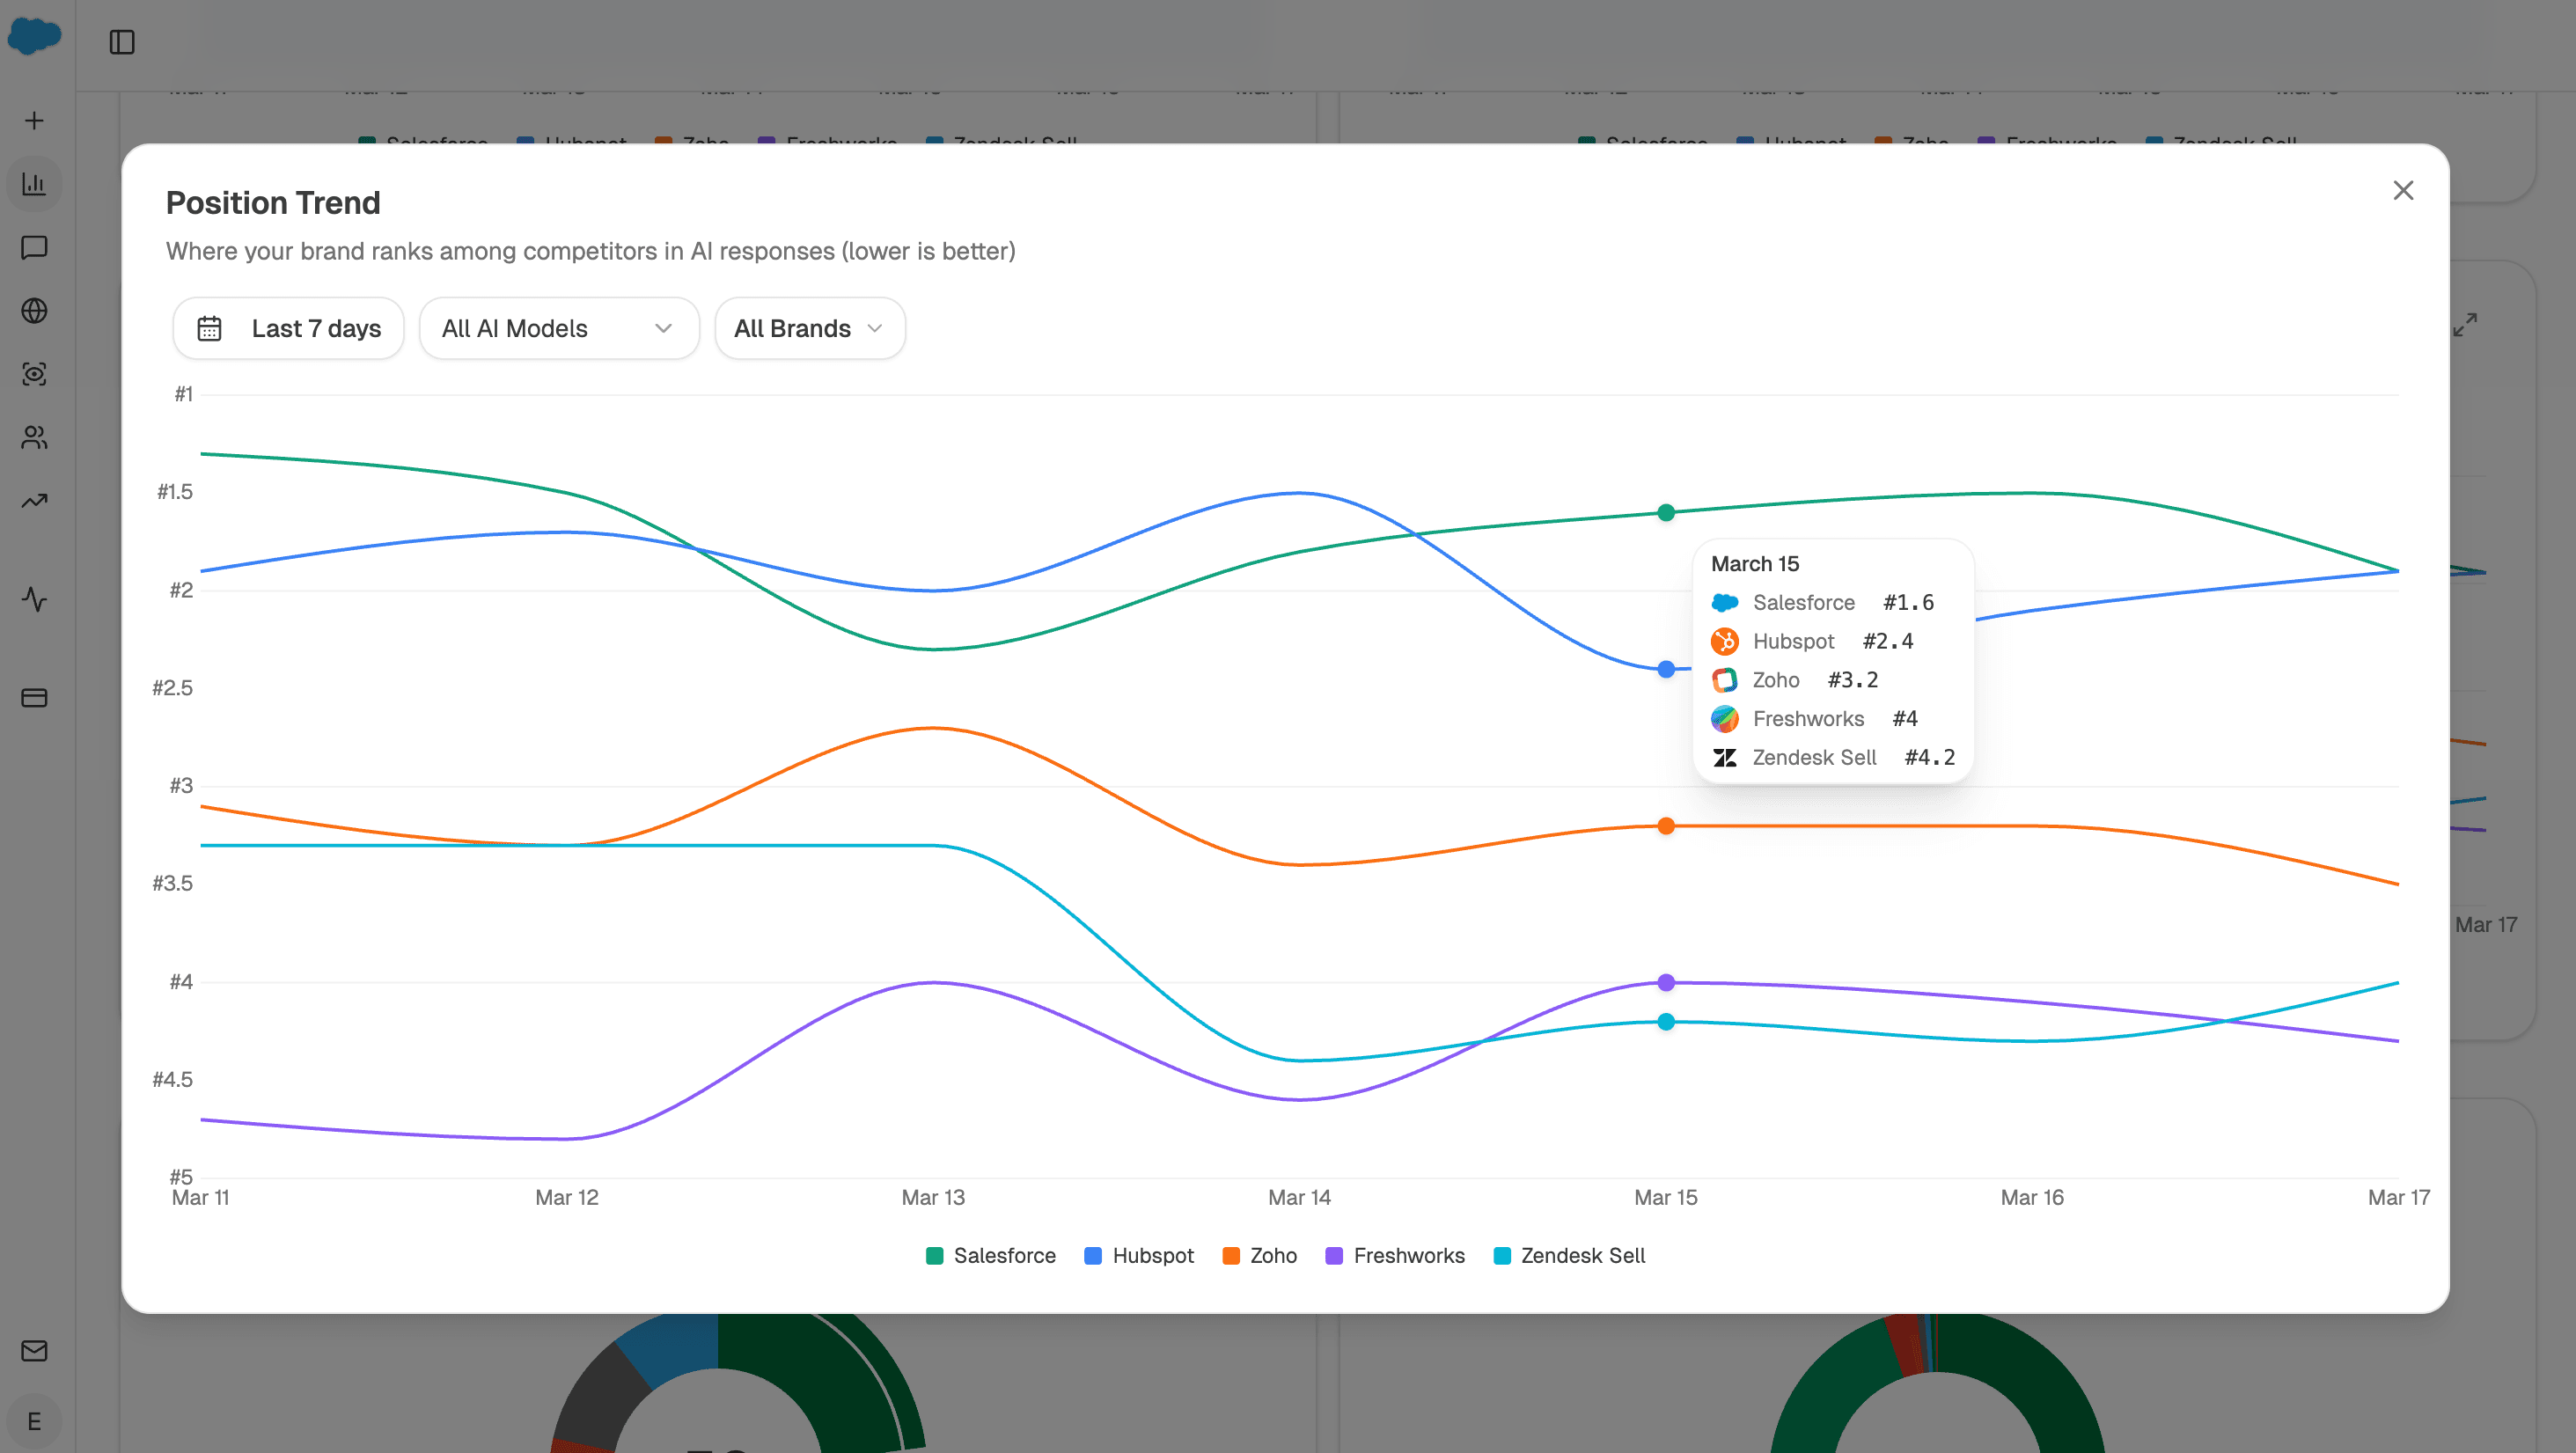This screenshot has width=2576, height=1453.
Task: Click the expand chart icon behind dialog
Action: coord(2465,324)
